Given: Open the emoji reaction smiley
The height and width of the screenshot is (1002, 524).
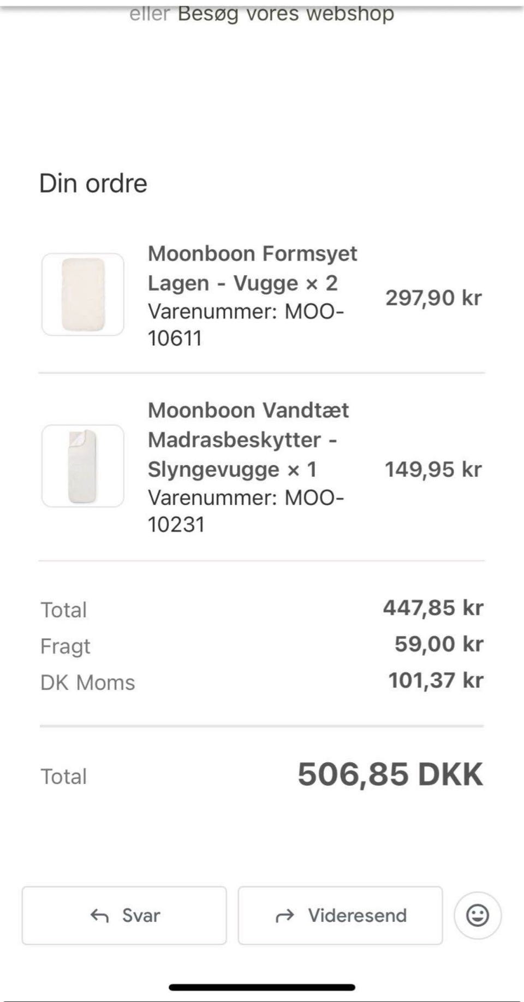Looking at the screenshot, I should (478, 915).
